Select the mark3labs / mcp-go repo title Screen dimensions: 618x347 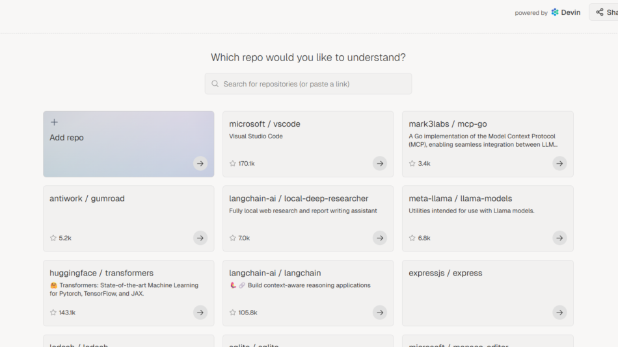(x=448, y=124)
